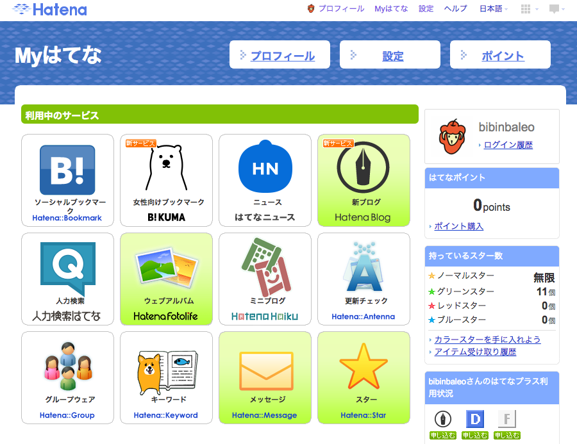Viewport: 577px width, 444px height.
Task: Open the blue HN news icon
Action: (265, 167)
